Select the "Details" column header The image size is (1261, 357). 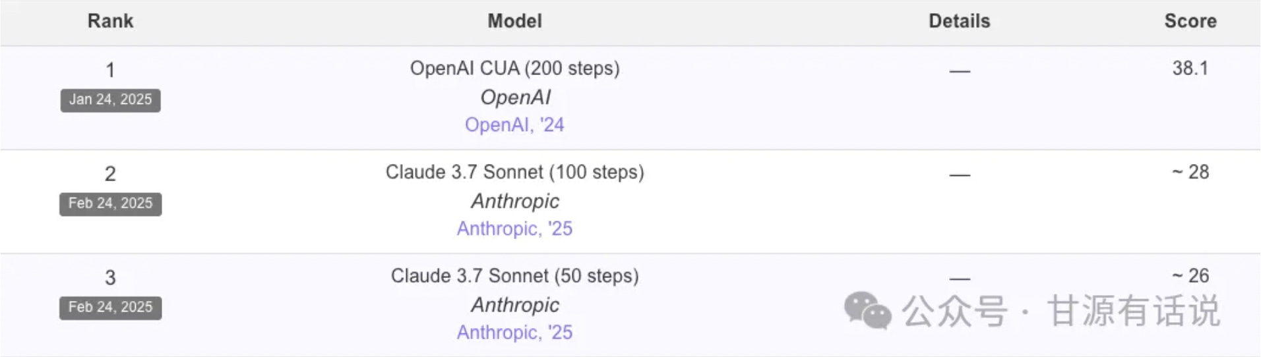(959, 21)
